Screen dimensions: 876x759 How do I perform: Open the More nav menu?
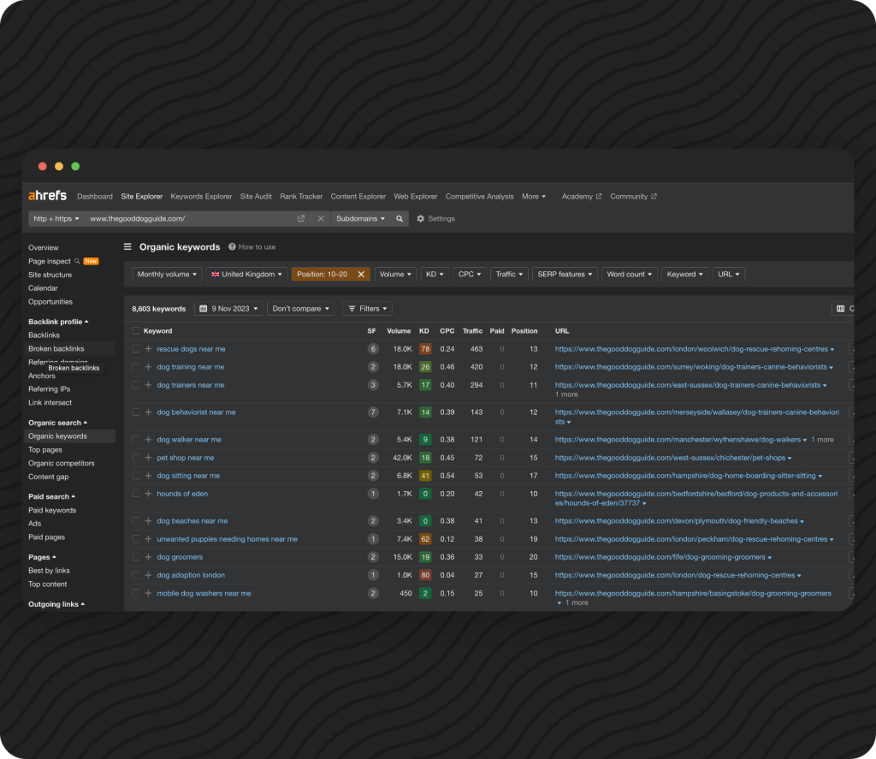(534, 196)
